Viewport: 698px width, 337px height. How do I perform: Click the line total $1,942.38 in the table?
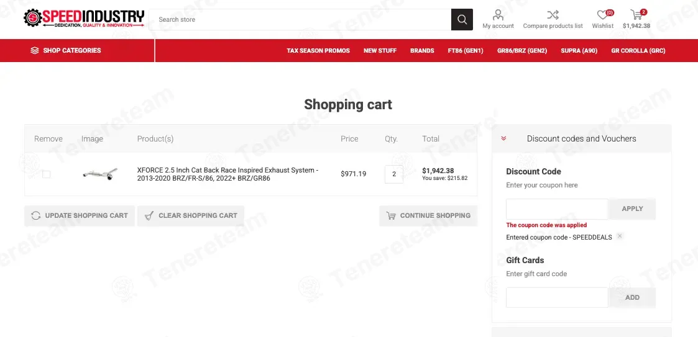point(438,171)
